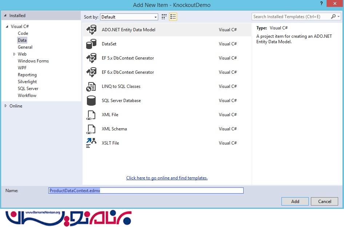Viewport: 344px width, 227px height.
Task: Expand the Web tree node
Action: (15, 54)
